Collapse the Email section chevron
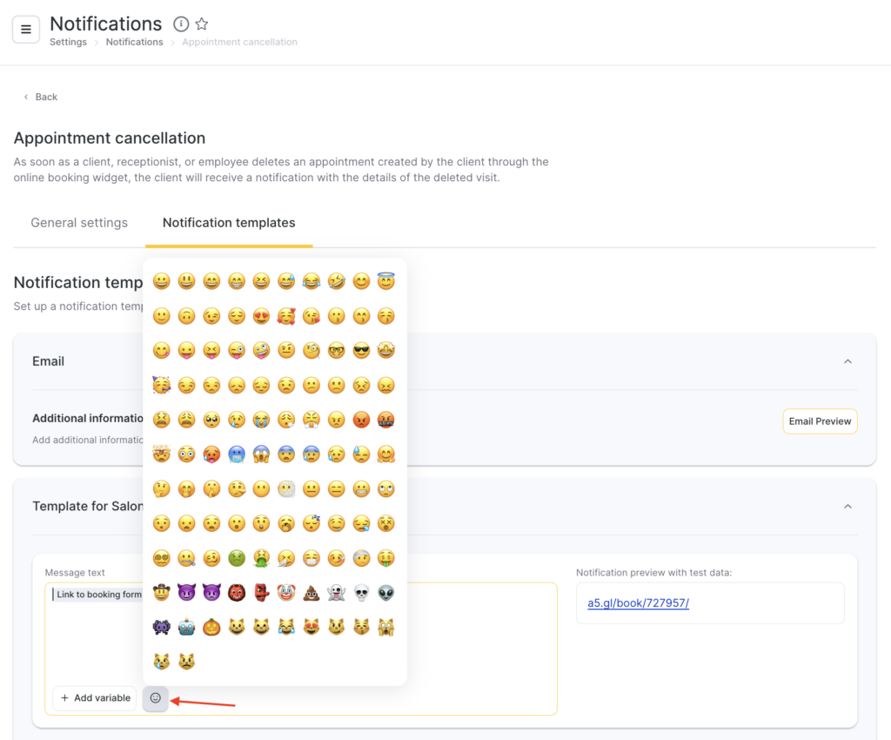 tap(847, 361)
